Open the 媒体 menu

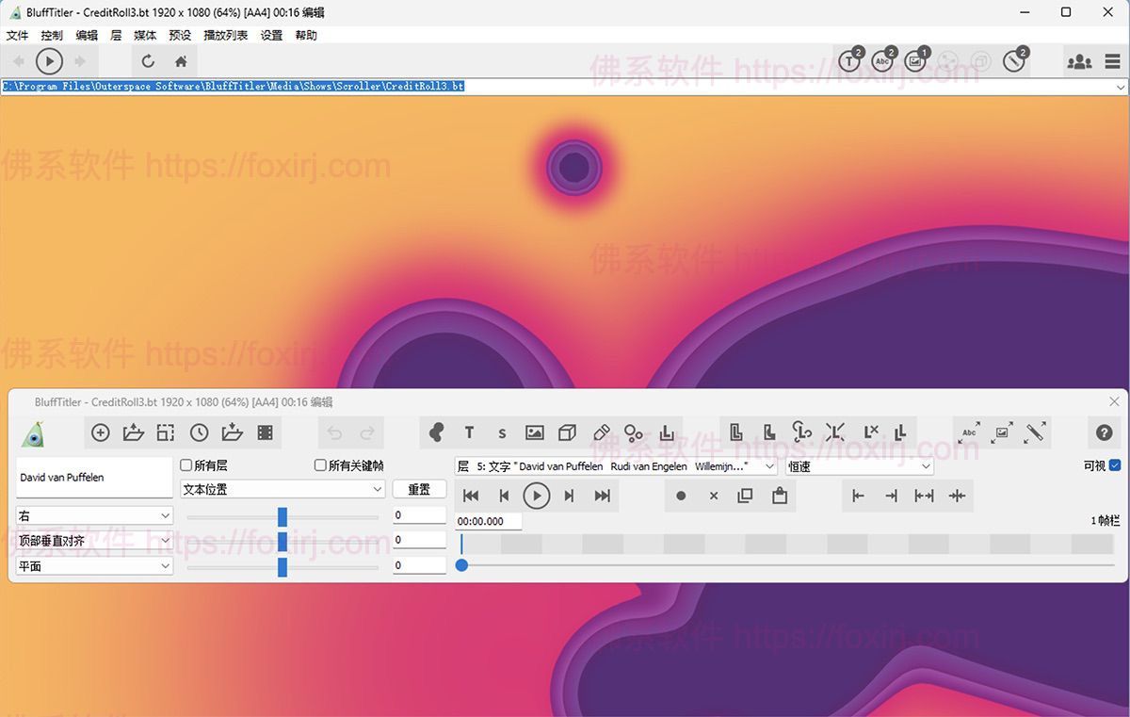coord(144,35)
